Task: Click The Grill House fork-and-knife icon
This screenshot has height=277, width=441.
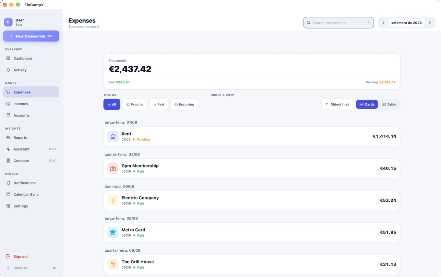Action: click(x=113, y=264)
